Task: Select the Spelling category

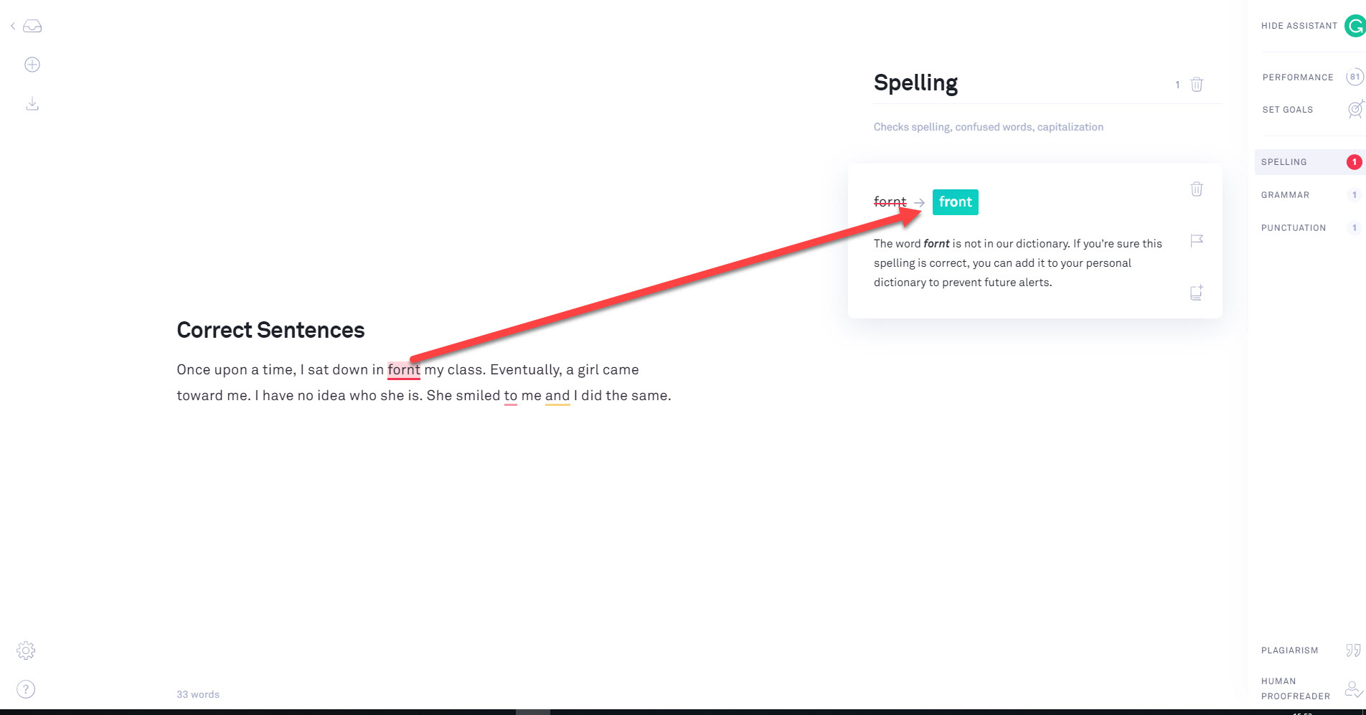Action: tap(1284, 162)
